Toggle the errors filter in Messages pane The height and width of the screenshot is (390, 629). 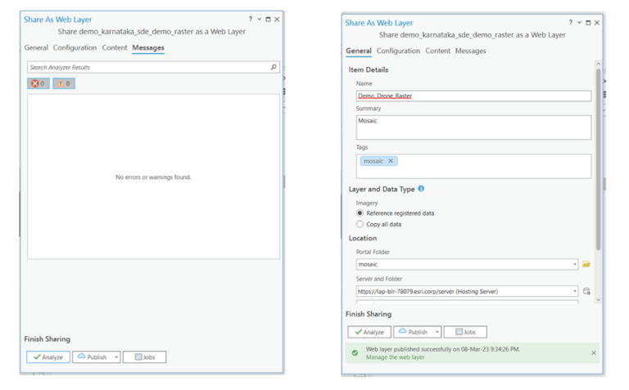38,83
